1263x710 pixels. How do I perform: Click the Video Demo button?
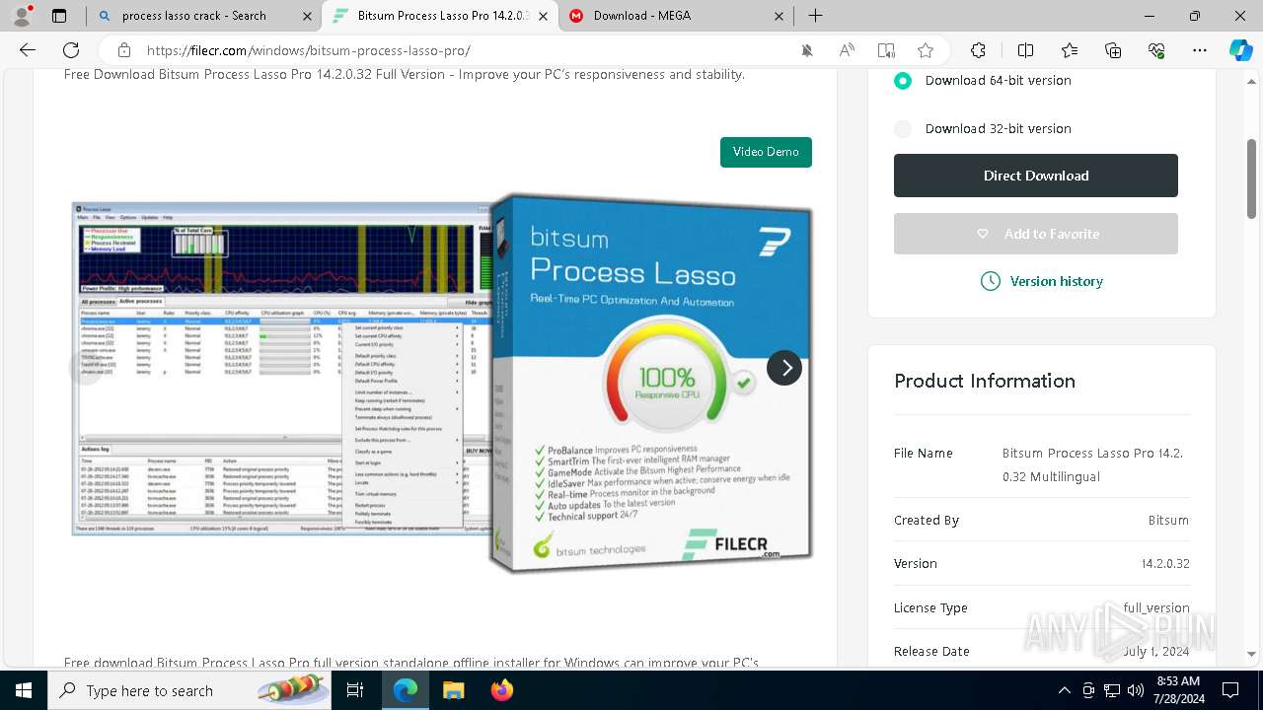coord(766,152)
